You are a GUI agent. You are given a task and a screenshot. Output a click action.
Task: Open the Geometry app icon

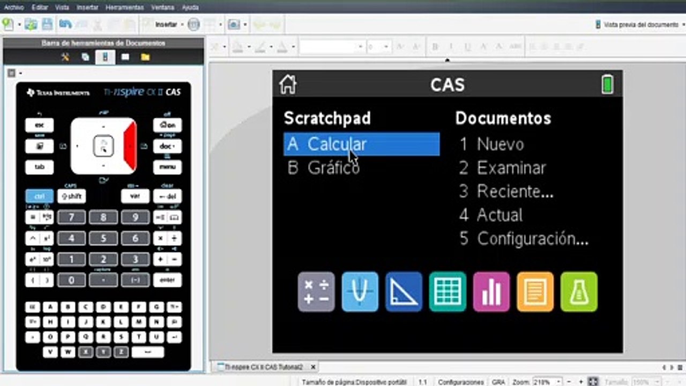404,292
